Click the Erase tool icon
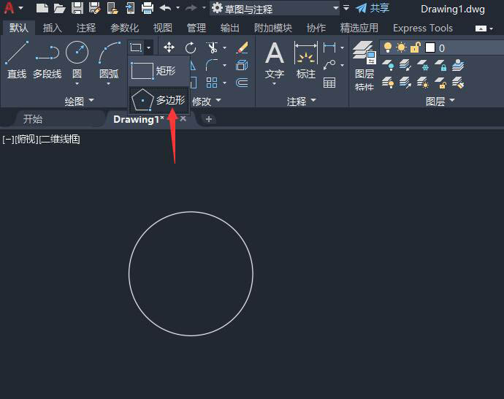This screenshot has width=504, height=399. (242, 47)
